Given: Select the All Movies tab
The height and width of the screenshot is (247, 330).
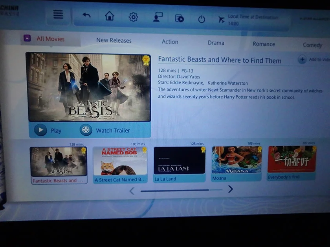Looking at the screenshot, I should [x=51, y=39].
